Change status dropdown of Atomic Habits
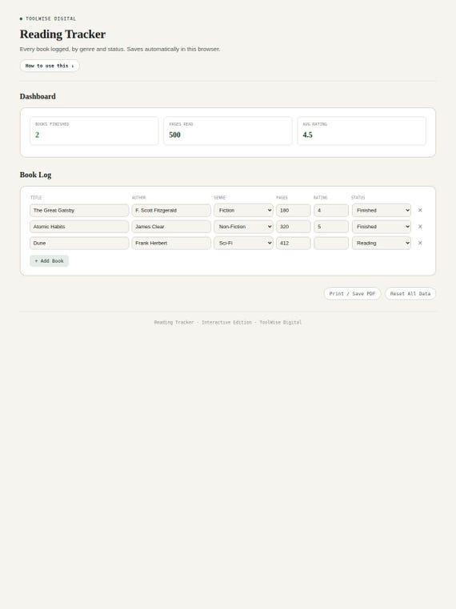This screenshot has width=456, height=609. (382, 227)
